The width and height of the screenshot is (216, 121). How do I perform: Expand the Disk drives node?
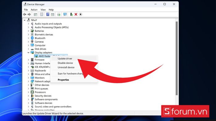coord(28,49)
